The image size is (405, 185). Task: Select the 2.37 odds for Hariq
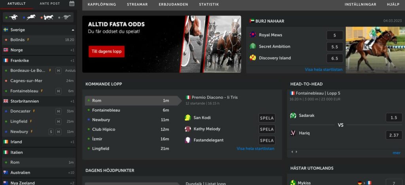(x=394, y=135)
